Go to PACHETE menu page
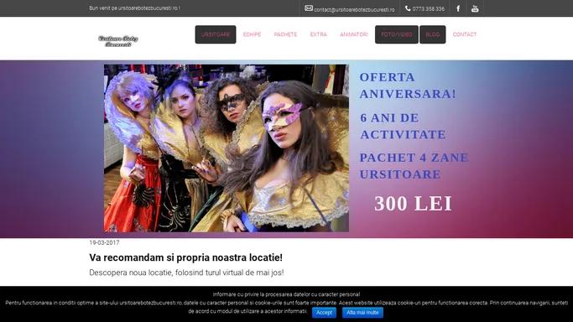Image resolution: width=573 pixels, height=322 pixels. (x=285, y=34)
